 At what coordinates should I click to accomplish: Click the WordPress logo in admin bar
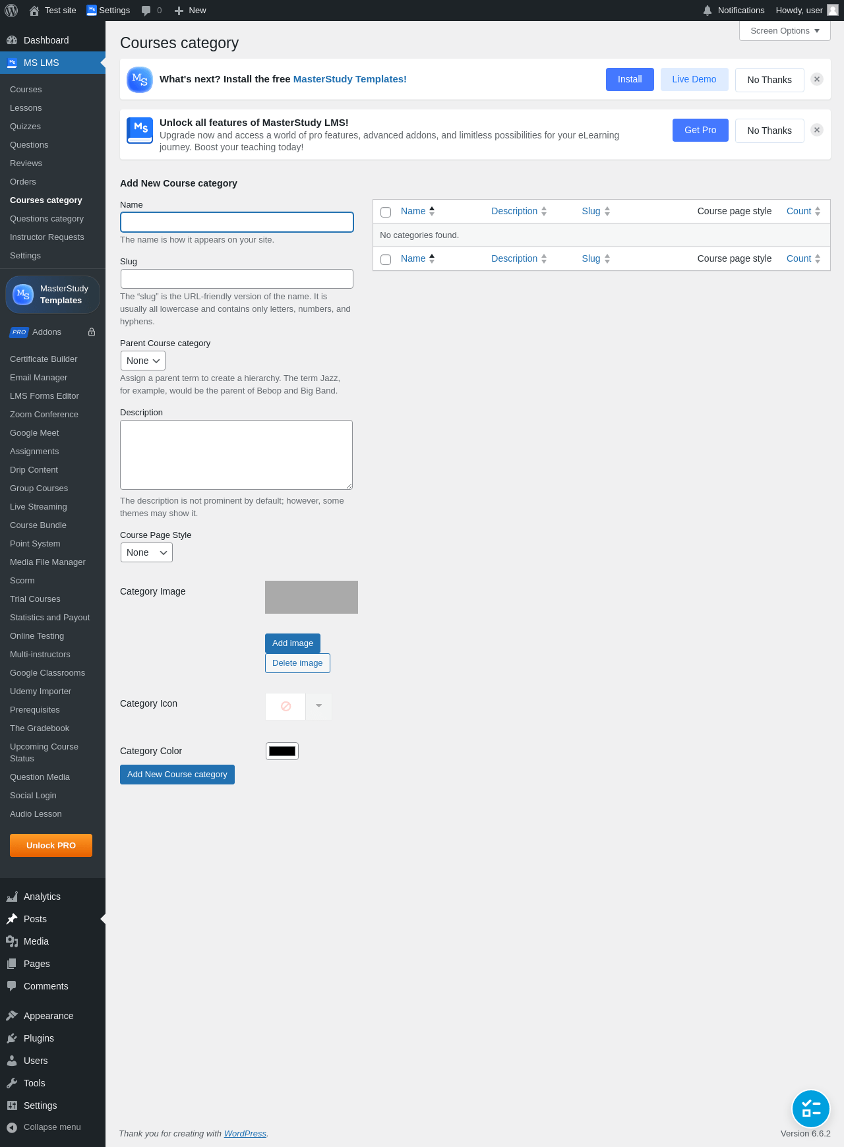(11, 11)
